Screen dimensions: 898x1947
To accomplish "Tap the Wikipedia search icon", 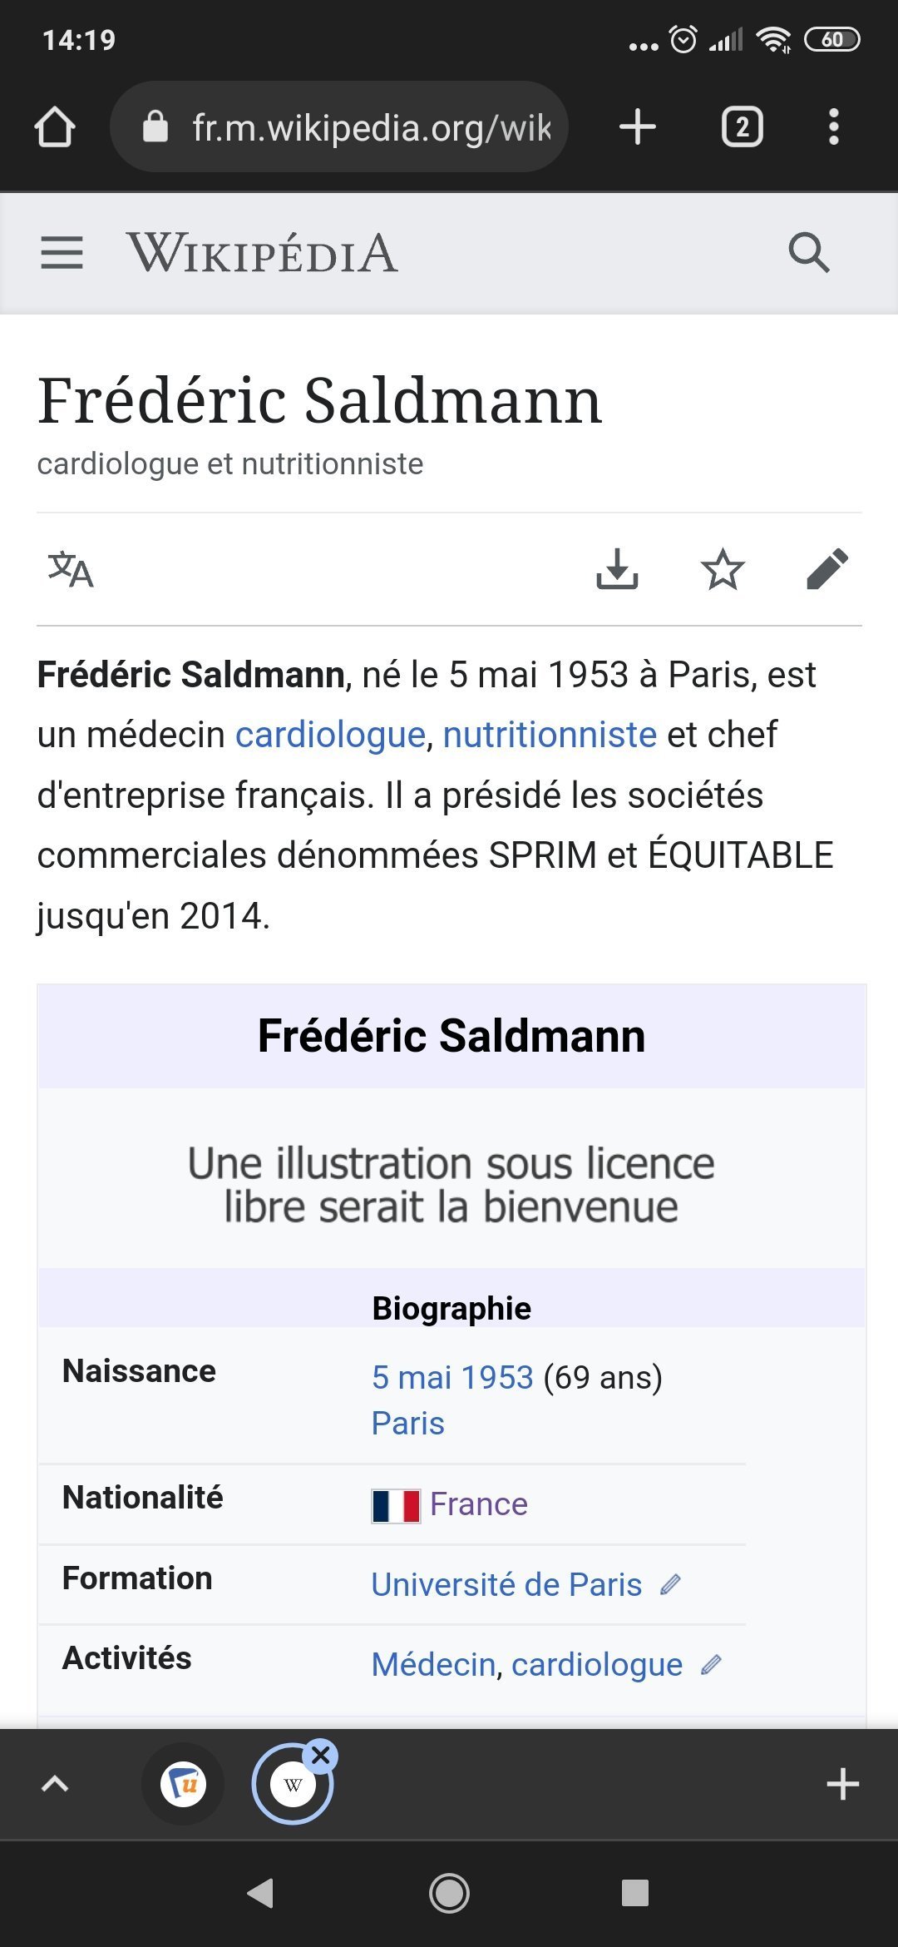I will (x=808, y=253).
